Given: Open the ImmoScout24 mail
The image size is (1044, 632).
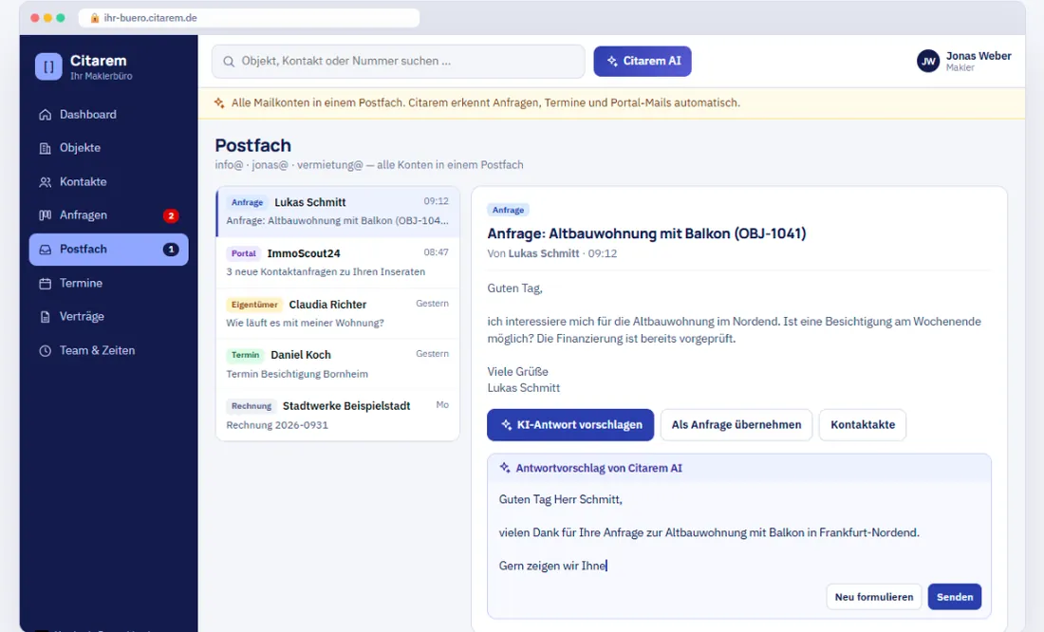Looking at the screenshot, I should (x=338, y=263).
